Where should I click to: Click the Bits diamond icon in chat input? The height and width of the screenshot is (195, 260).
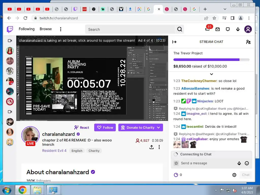click(239, 163)
